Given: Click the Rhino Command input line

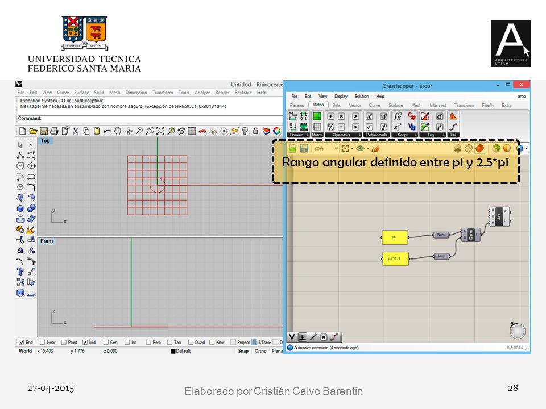Looking at the screenshot, I should pos(150,119).
